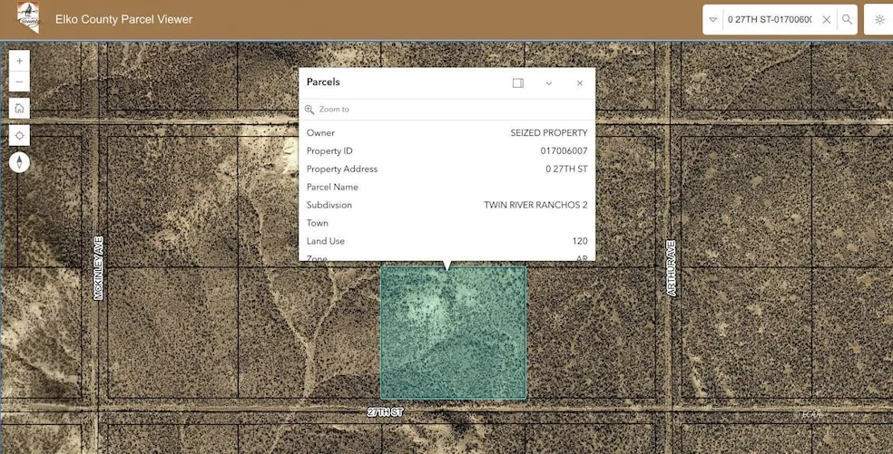The image size is (893, 454).
Task: Click the Property ID row in the popup
Action: (x=446, y=150)
